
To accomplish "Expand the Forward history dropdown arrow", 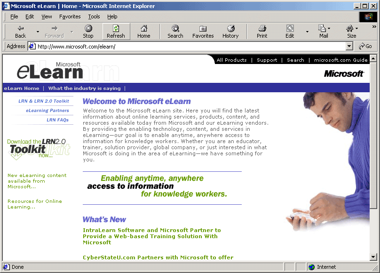I will click(72, 32).
